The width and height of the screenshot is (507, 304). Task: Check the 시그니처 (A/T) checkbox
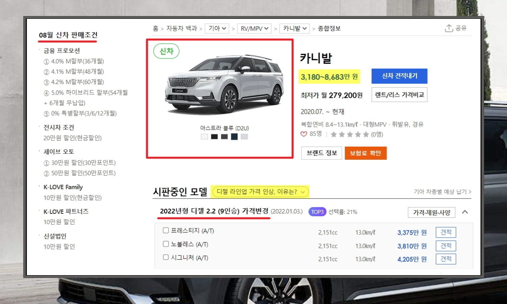tap(166, 258)
